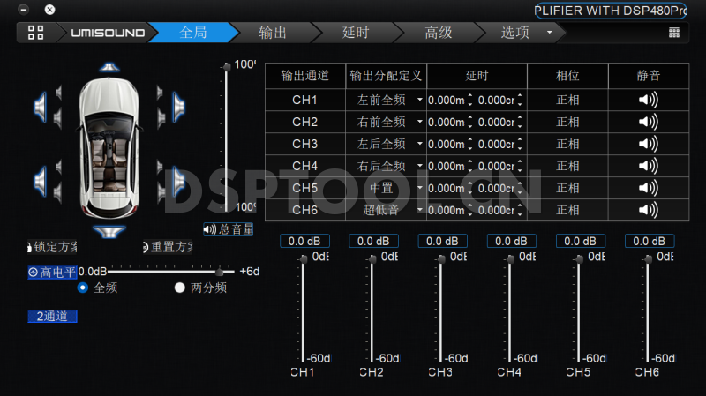This screenshot has height=396, width=706.
Task: Click the CH1 level fader handle
Action: (x=304, y=258)
